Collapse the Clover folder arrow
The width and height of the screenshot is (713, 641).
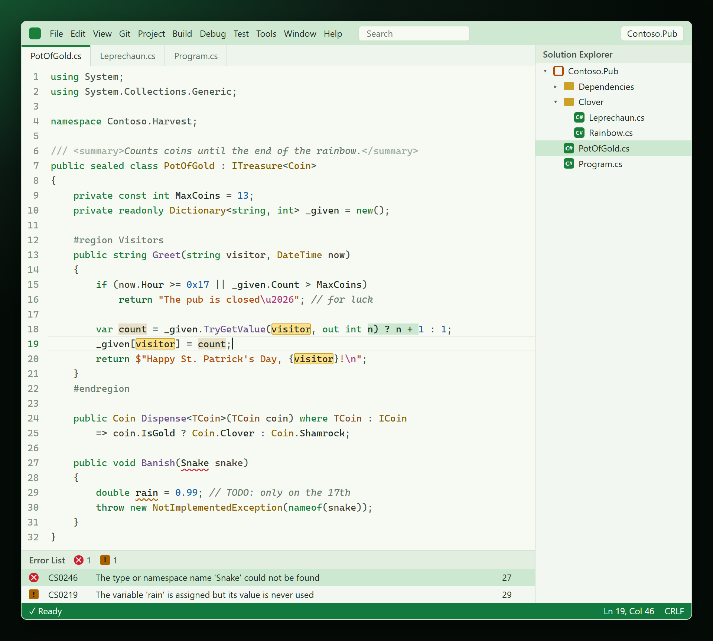click(x=556, y=102)
